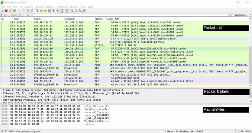Screen dimensions: 252x133
Task: Start a new capture with shark fin icon
Action: tap(2, 11)
